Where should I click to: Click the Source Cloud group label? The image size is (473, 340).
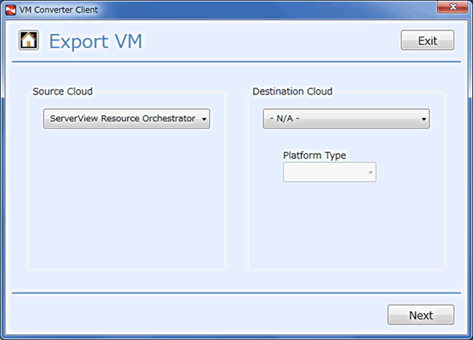(62, 92)
